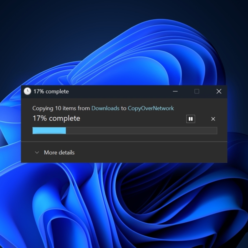Pause the file copy operation
This screenshot has height=248, width=248.
191,119
